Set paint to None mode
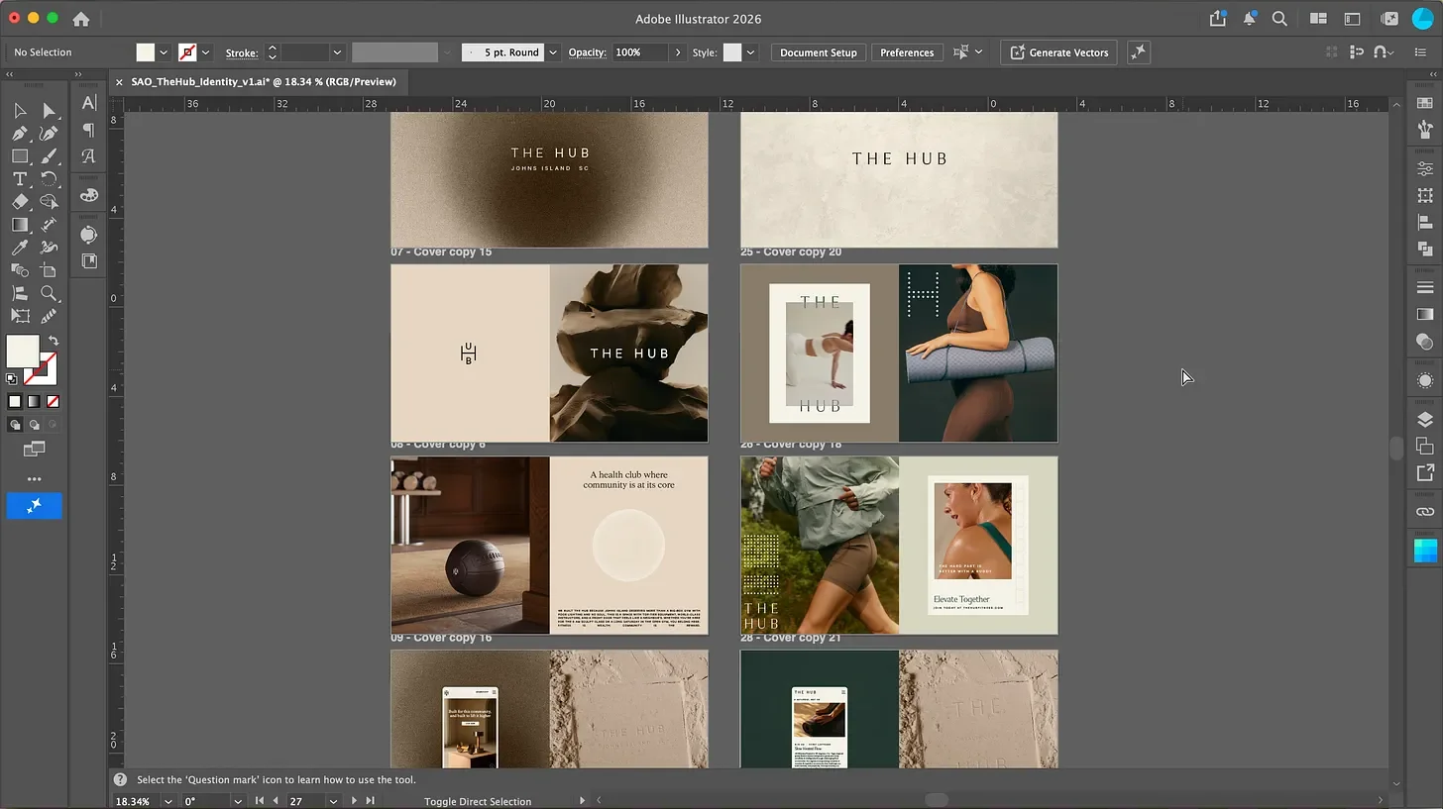The image size is (1443, 809). [54, 401]
